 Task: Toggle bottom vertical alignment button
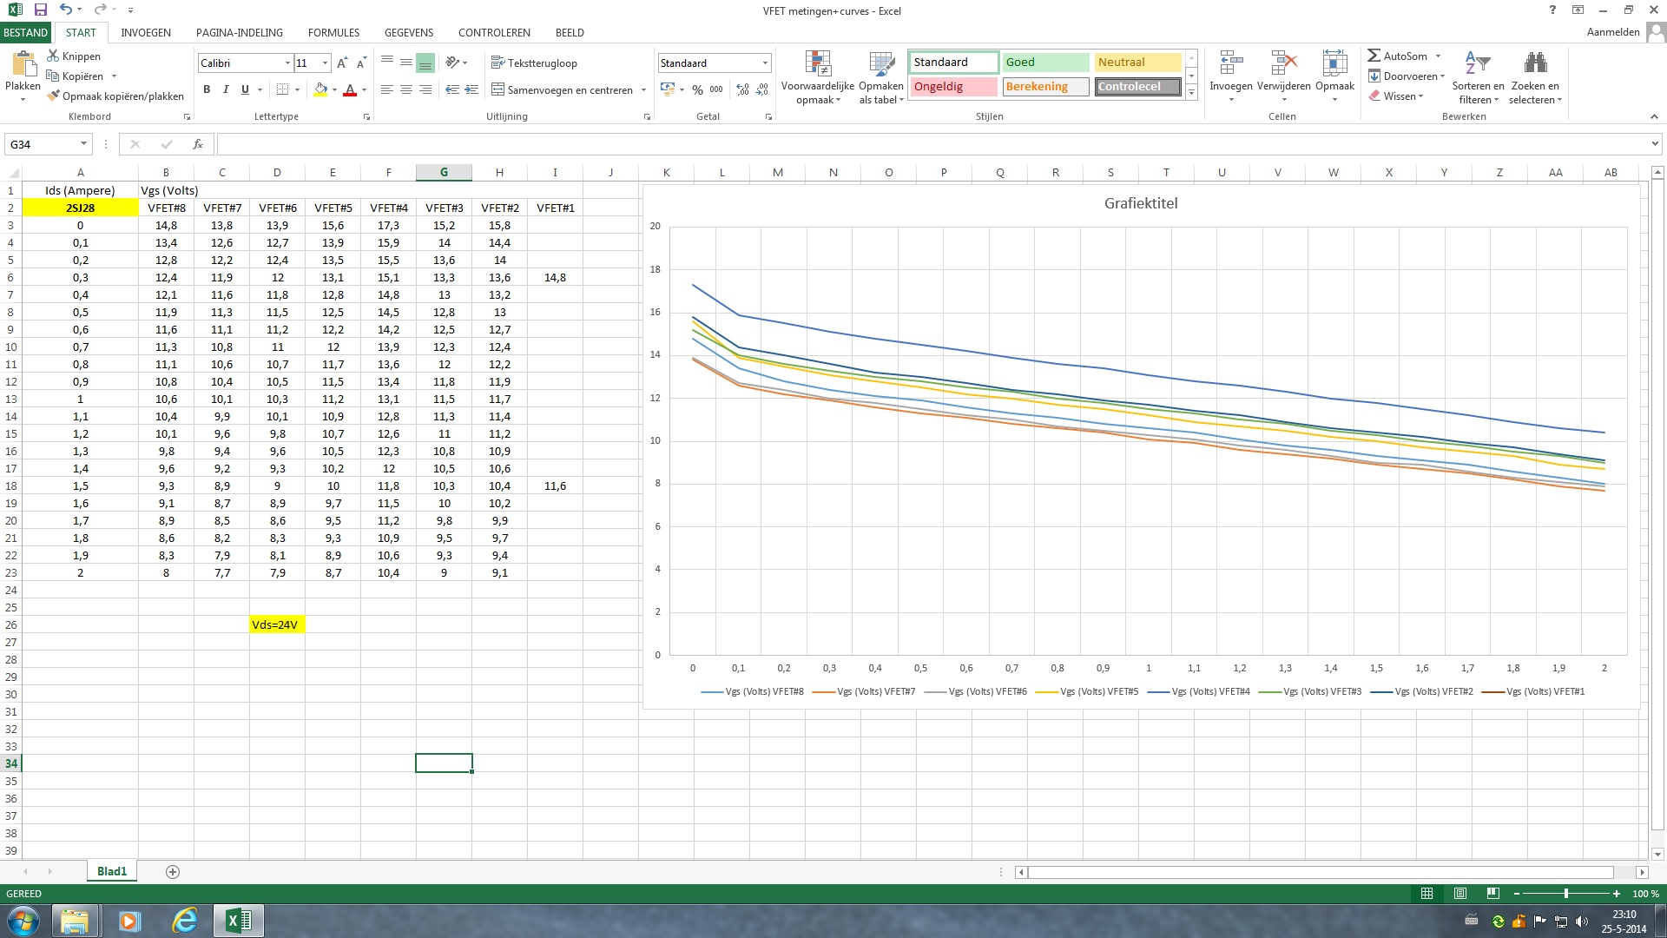[x=425, y=63]
